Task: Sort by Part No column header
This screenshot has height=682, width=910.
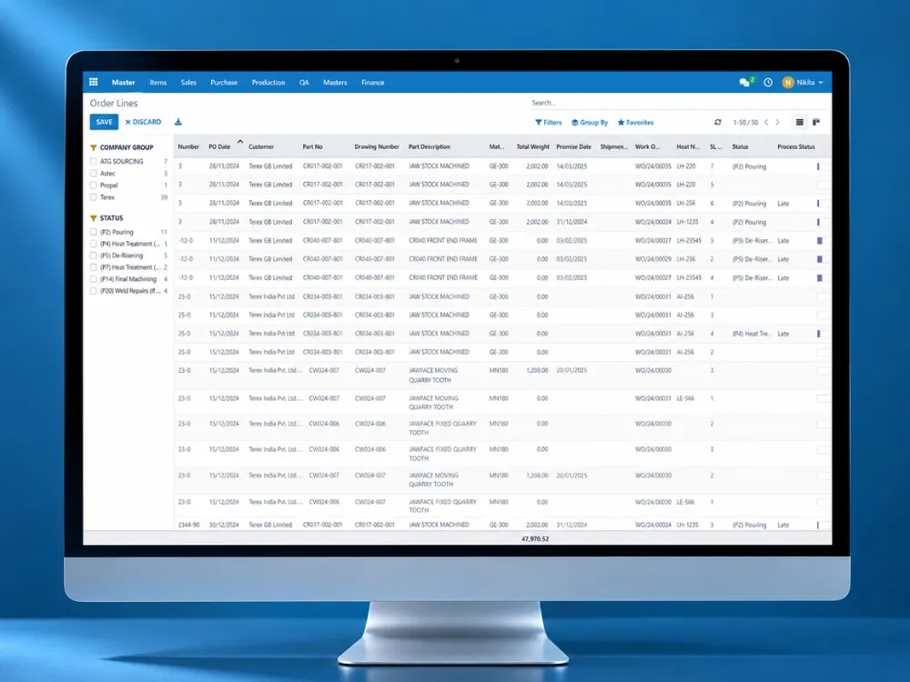Action: pyautogui.click(x=313, y=146)
